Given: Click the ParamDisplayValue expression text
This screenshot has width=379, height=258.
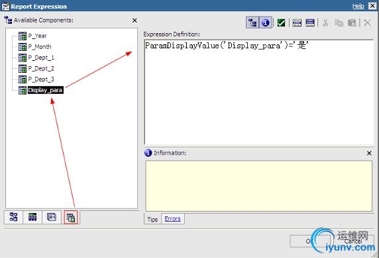Looking at the screenshot, I should [x=227, y=46].
